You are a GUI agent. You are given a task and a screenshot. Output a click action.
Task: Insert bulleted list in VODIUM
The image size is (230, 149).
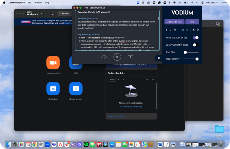point(187,30)
